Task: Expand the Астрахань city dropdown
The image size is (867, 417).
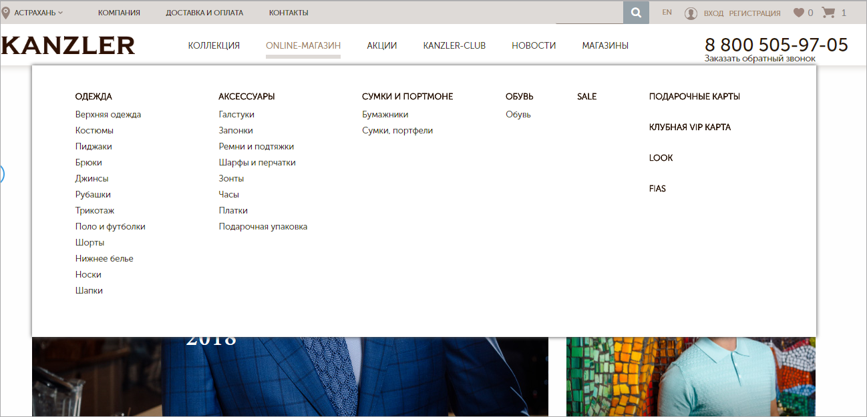Action: coord(39,13)
